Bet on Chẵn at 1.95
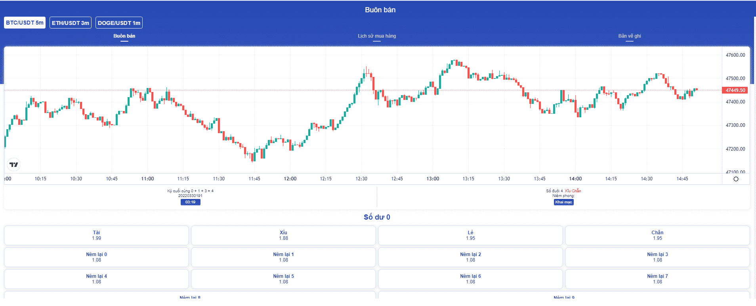756x306 pixels. pos(657,235)
